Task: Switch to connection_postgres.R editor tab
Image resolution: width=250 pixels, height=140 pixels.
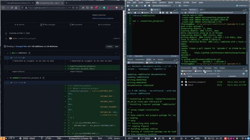Action: [x=138, y=10]
